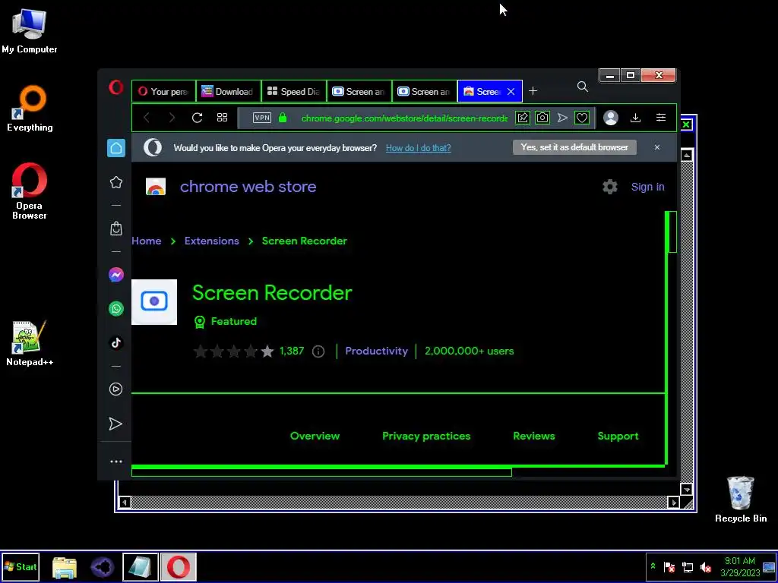This screenshot has width=778, height=583.
Task: Switch to the first 'Screen an' tab
Action: pos(359,91)
